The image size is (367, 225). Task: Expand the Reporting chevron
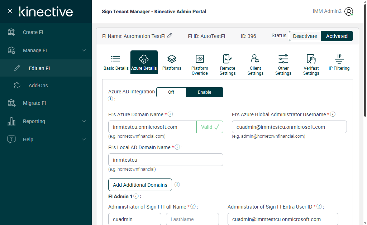click(x=84, y=121)
